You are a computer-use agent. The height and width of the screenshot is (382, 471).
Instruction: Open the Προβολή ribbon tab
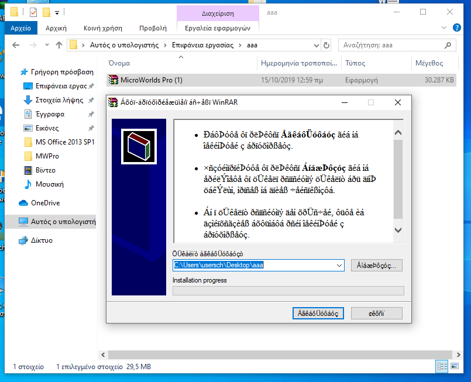153,28
